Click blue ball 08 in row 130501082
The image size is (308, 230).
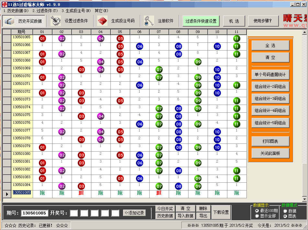pos(178,171)
